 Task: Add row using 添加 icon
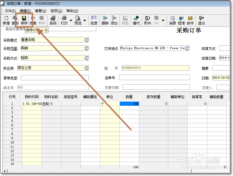click(x=114, y=20)
